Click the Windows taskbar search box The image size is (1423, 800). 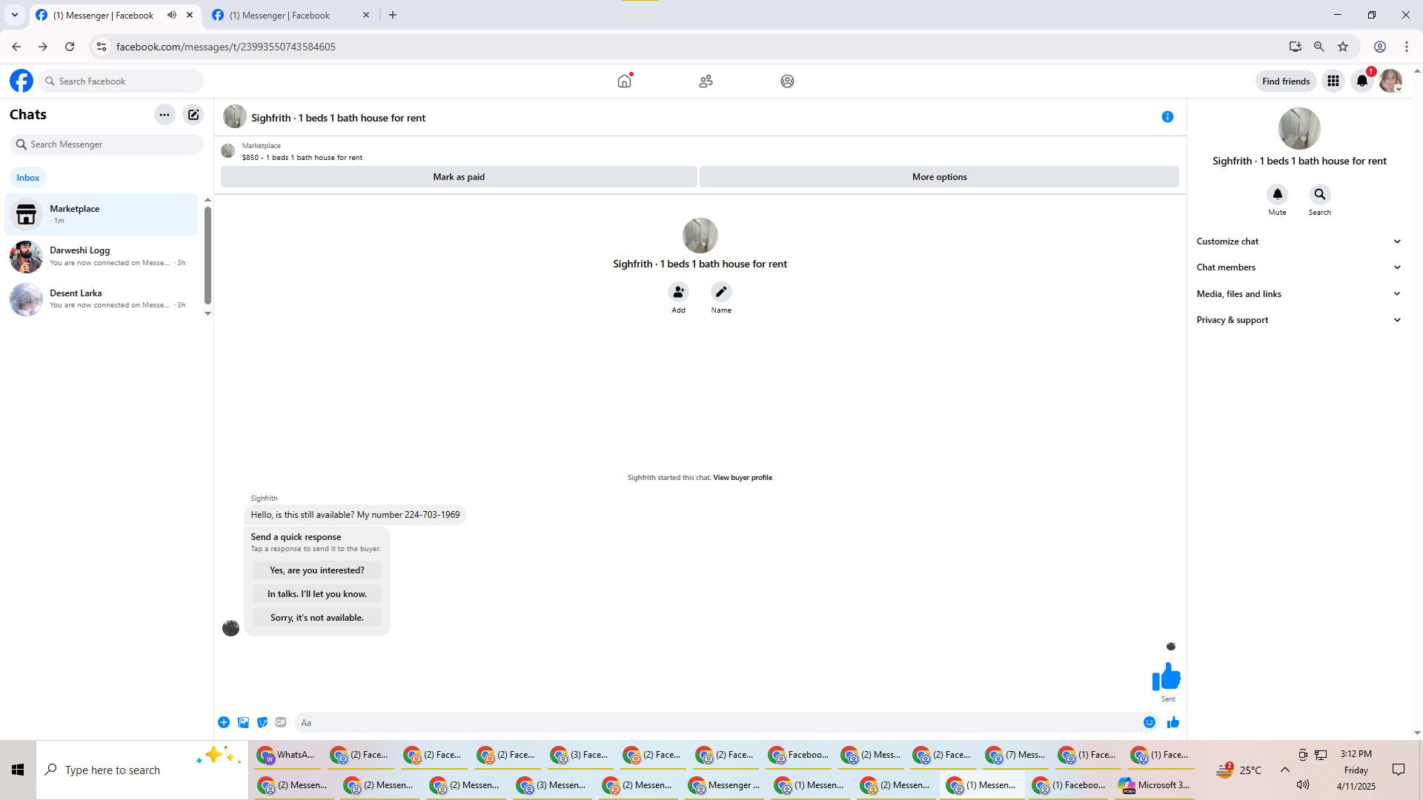pos(142,770)
